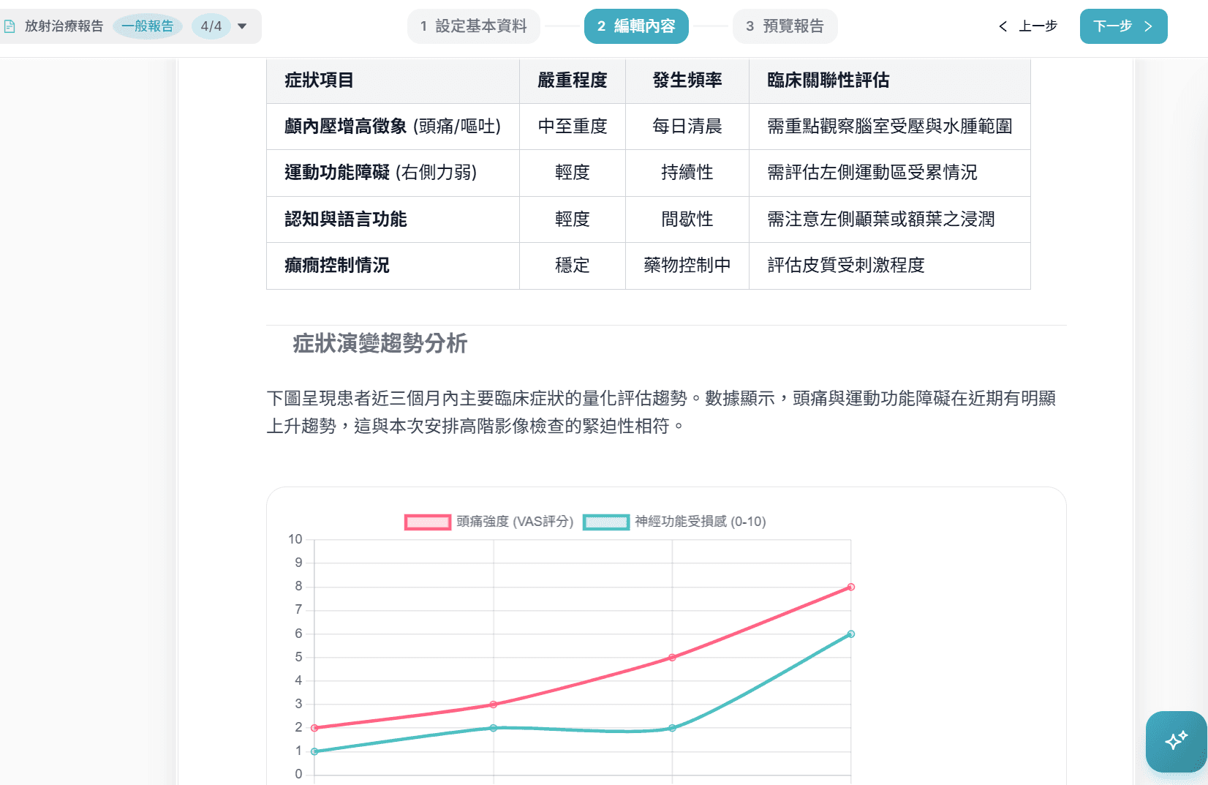Click the 症狀演變趨勢分析 heading

[x=380, y=344]
